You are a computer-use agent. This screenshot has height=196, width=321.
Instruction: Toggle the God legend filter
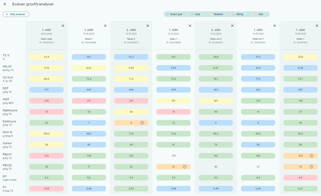(x=195, y=14)
